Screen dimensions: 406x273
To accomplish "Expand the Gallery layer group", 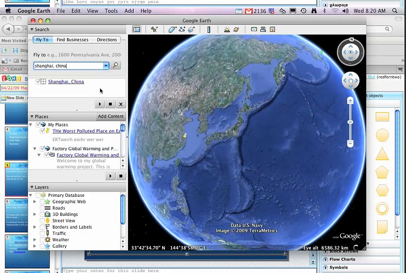I will coord(35,246).
